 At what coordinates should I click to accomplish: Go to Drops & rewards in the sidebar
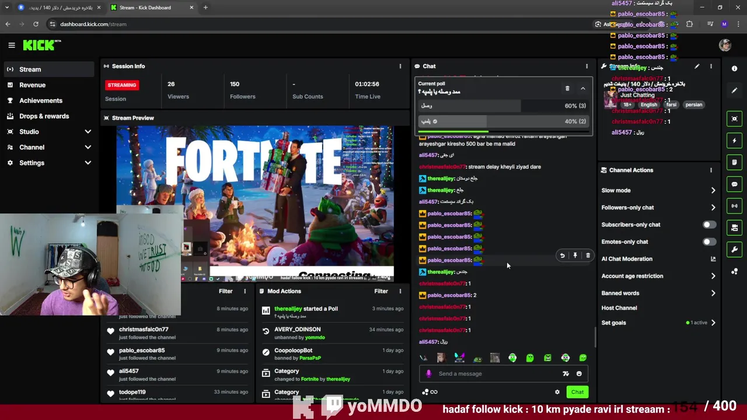(48, 116)
